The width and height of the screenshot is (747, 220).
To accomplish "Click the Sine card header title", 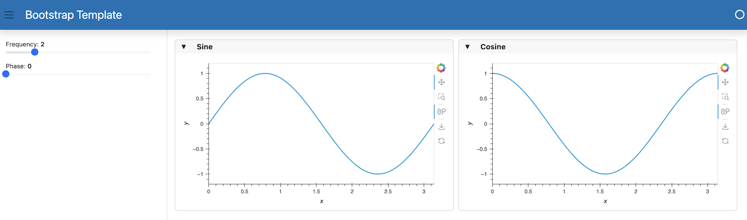I will [x=205, y=47].
